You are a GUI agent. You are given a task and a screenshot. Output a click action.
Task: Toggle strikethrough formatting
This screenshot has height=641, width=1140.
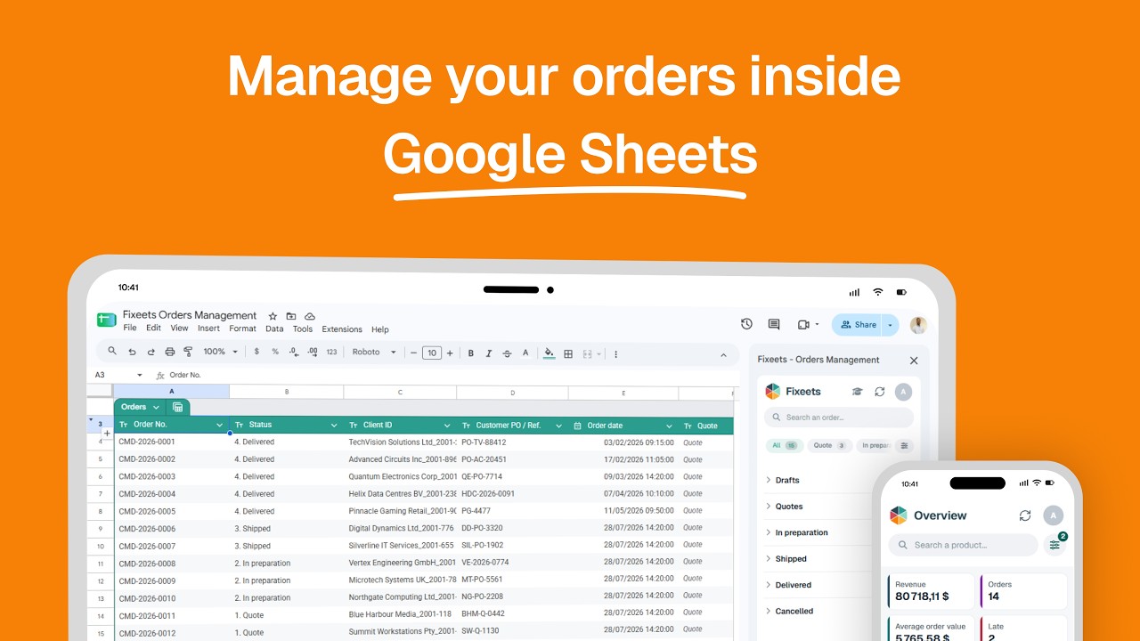click(507, 353)
